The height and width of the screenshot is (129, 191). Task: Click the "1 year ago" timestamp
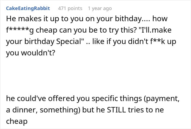coord(100,8)
